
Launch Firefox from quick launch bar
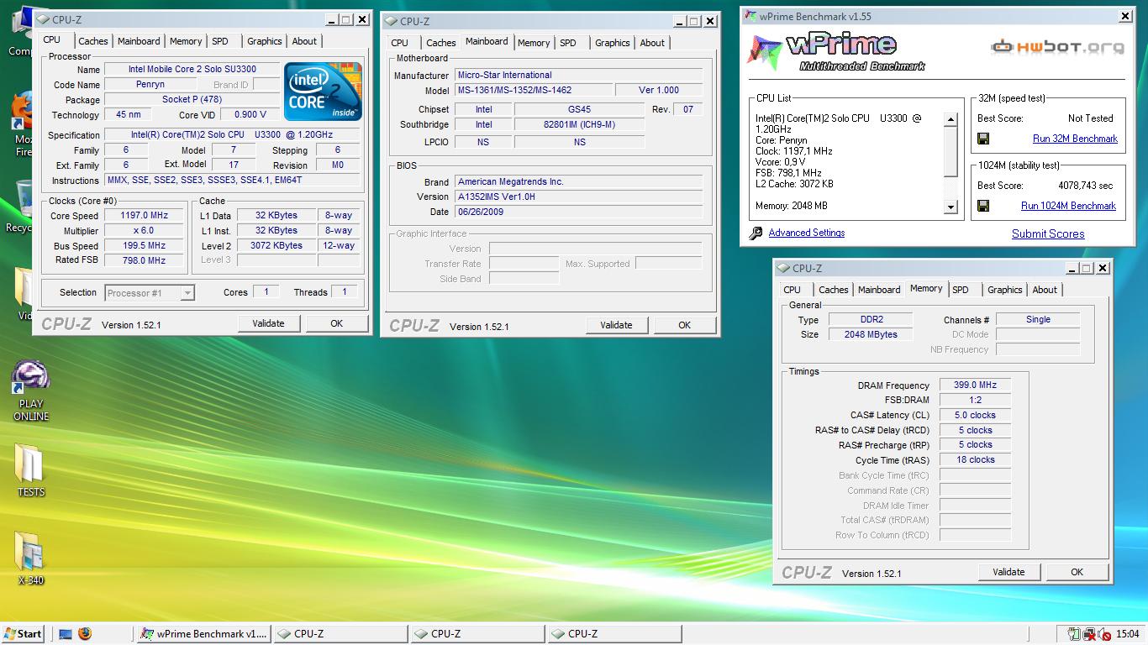pos(85,634)
